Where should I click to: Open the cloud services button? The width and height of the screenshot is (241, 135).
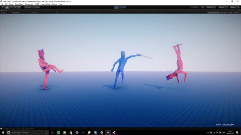point(203,7)
